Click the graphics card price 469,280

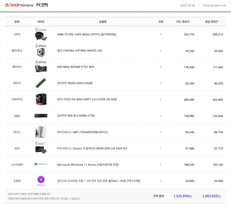189,100
